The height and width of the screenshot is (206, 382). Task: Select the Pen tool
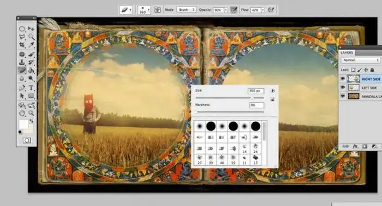coord(22,88)
